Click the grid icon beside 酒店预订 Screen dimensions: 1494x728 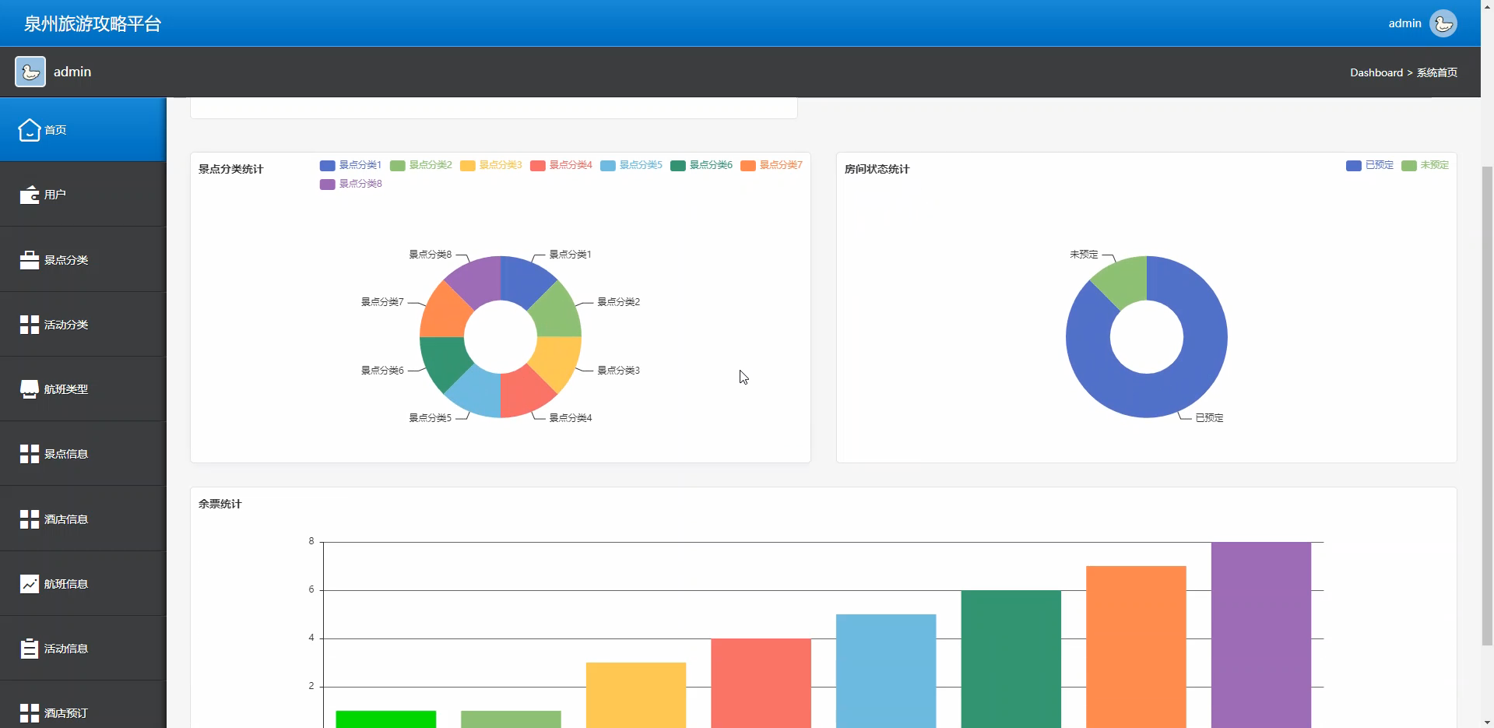(x=30, y=713)
